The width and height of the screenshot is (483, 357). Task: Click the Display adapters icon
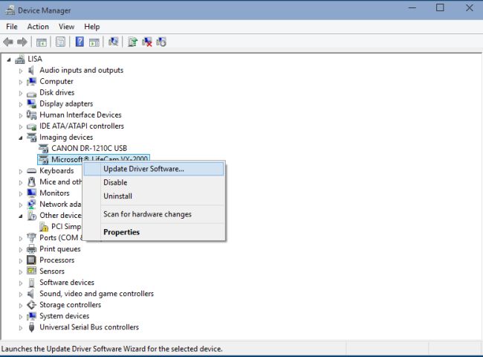(x=31, y=103)
